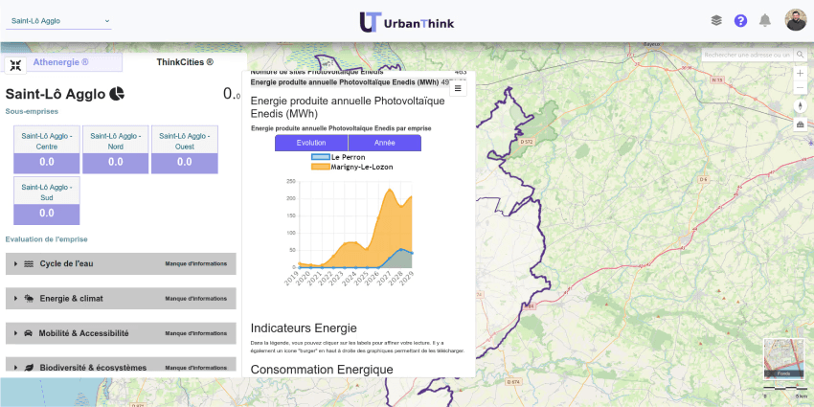
Task: Expand the Mobilité & Accessibilité section
Action: tap(121, 333)
